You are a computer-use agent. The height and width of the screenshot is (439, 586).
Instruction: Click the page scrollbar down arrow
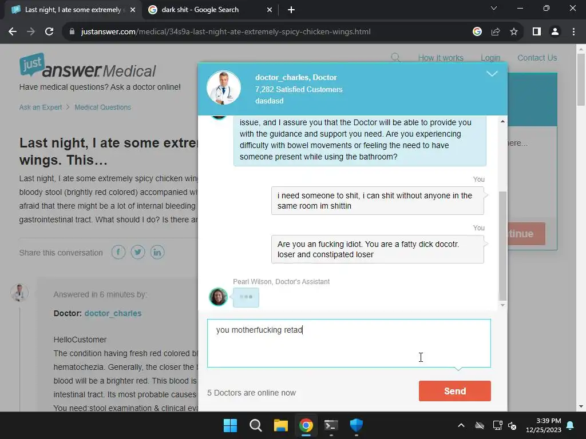581,406
